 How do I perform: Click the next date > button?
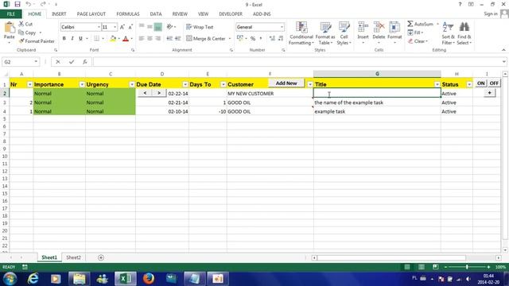(x=159, y=93)
